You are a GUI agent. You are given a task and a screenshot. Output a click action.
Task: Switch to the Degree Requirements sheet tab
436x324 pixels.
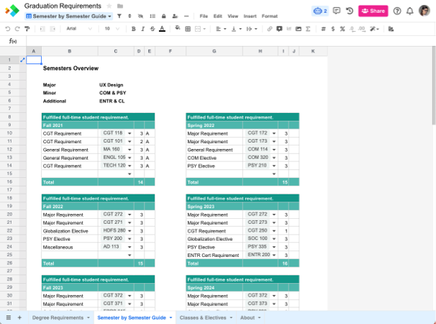click(60, 318)
